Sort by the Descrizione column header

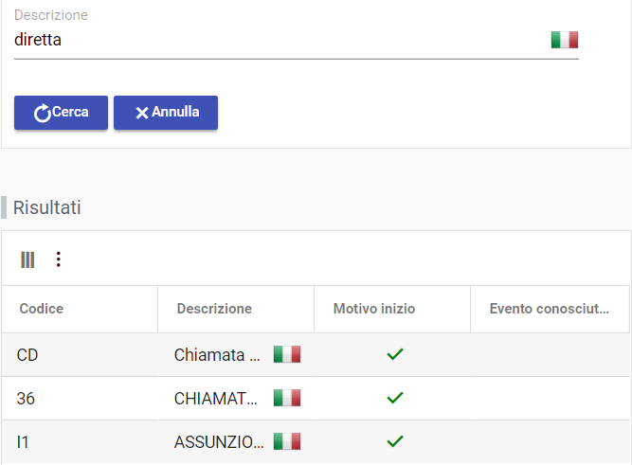pyautogui.click(x=214, y=309)
